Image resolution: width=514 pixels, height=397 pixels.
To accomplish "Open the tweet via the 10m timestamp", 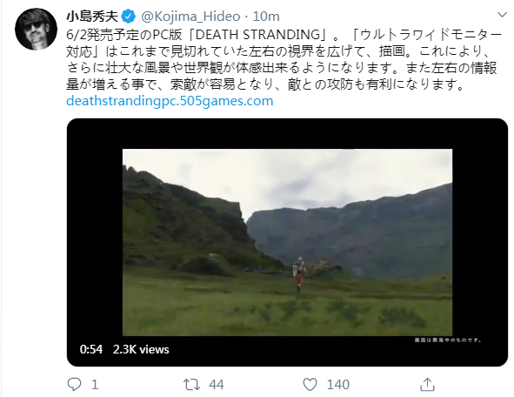I will [266, 17].
